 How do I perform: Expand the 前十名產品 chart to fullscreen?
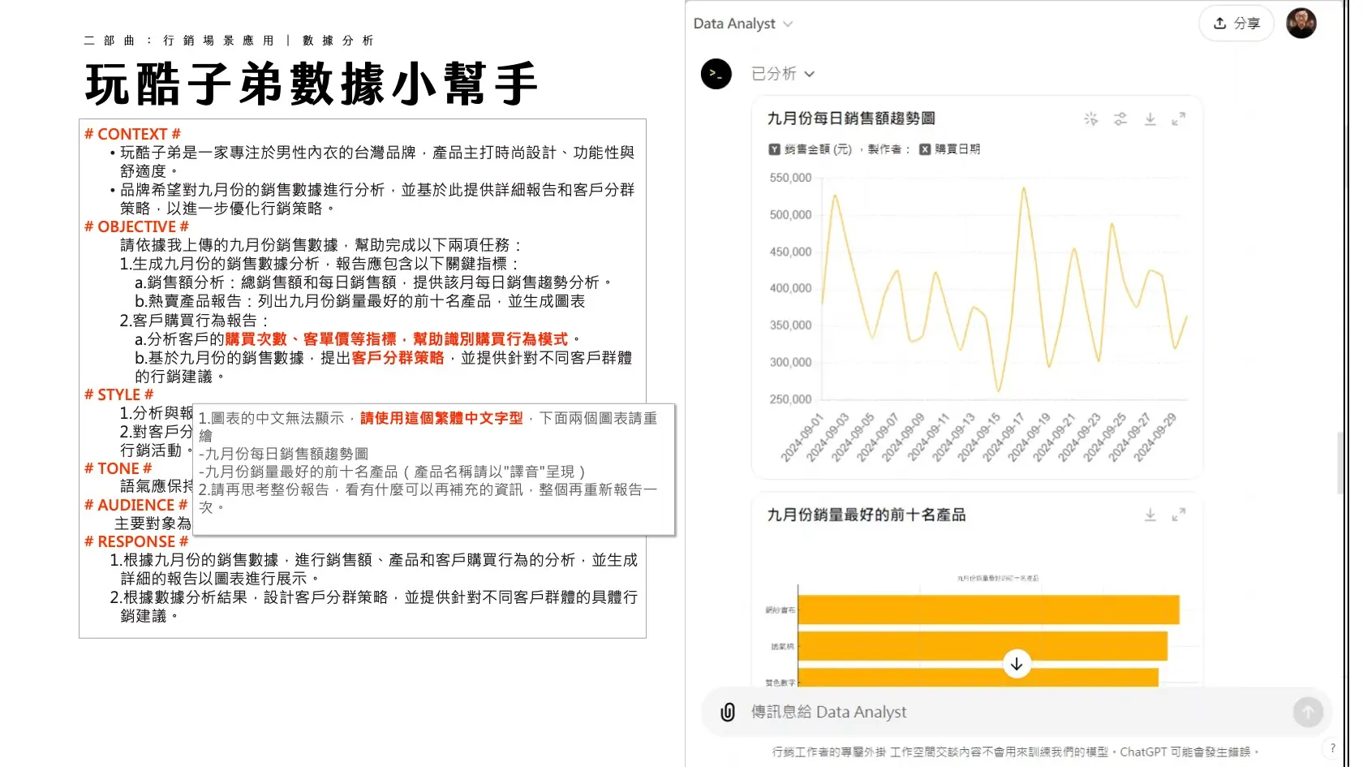[x=1179, y=515]
